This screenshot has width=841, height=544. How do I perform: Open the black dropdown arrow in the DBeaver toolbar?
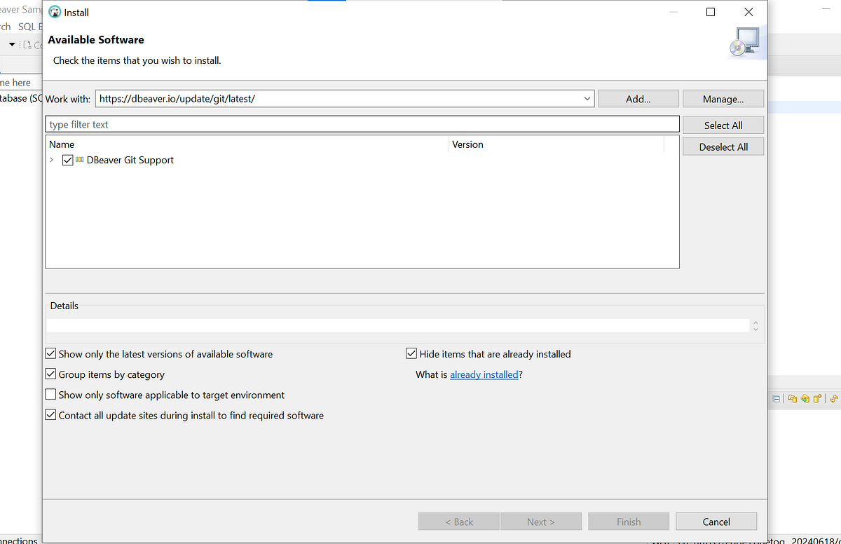12,45
